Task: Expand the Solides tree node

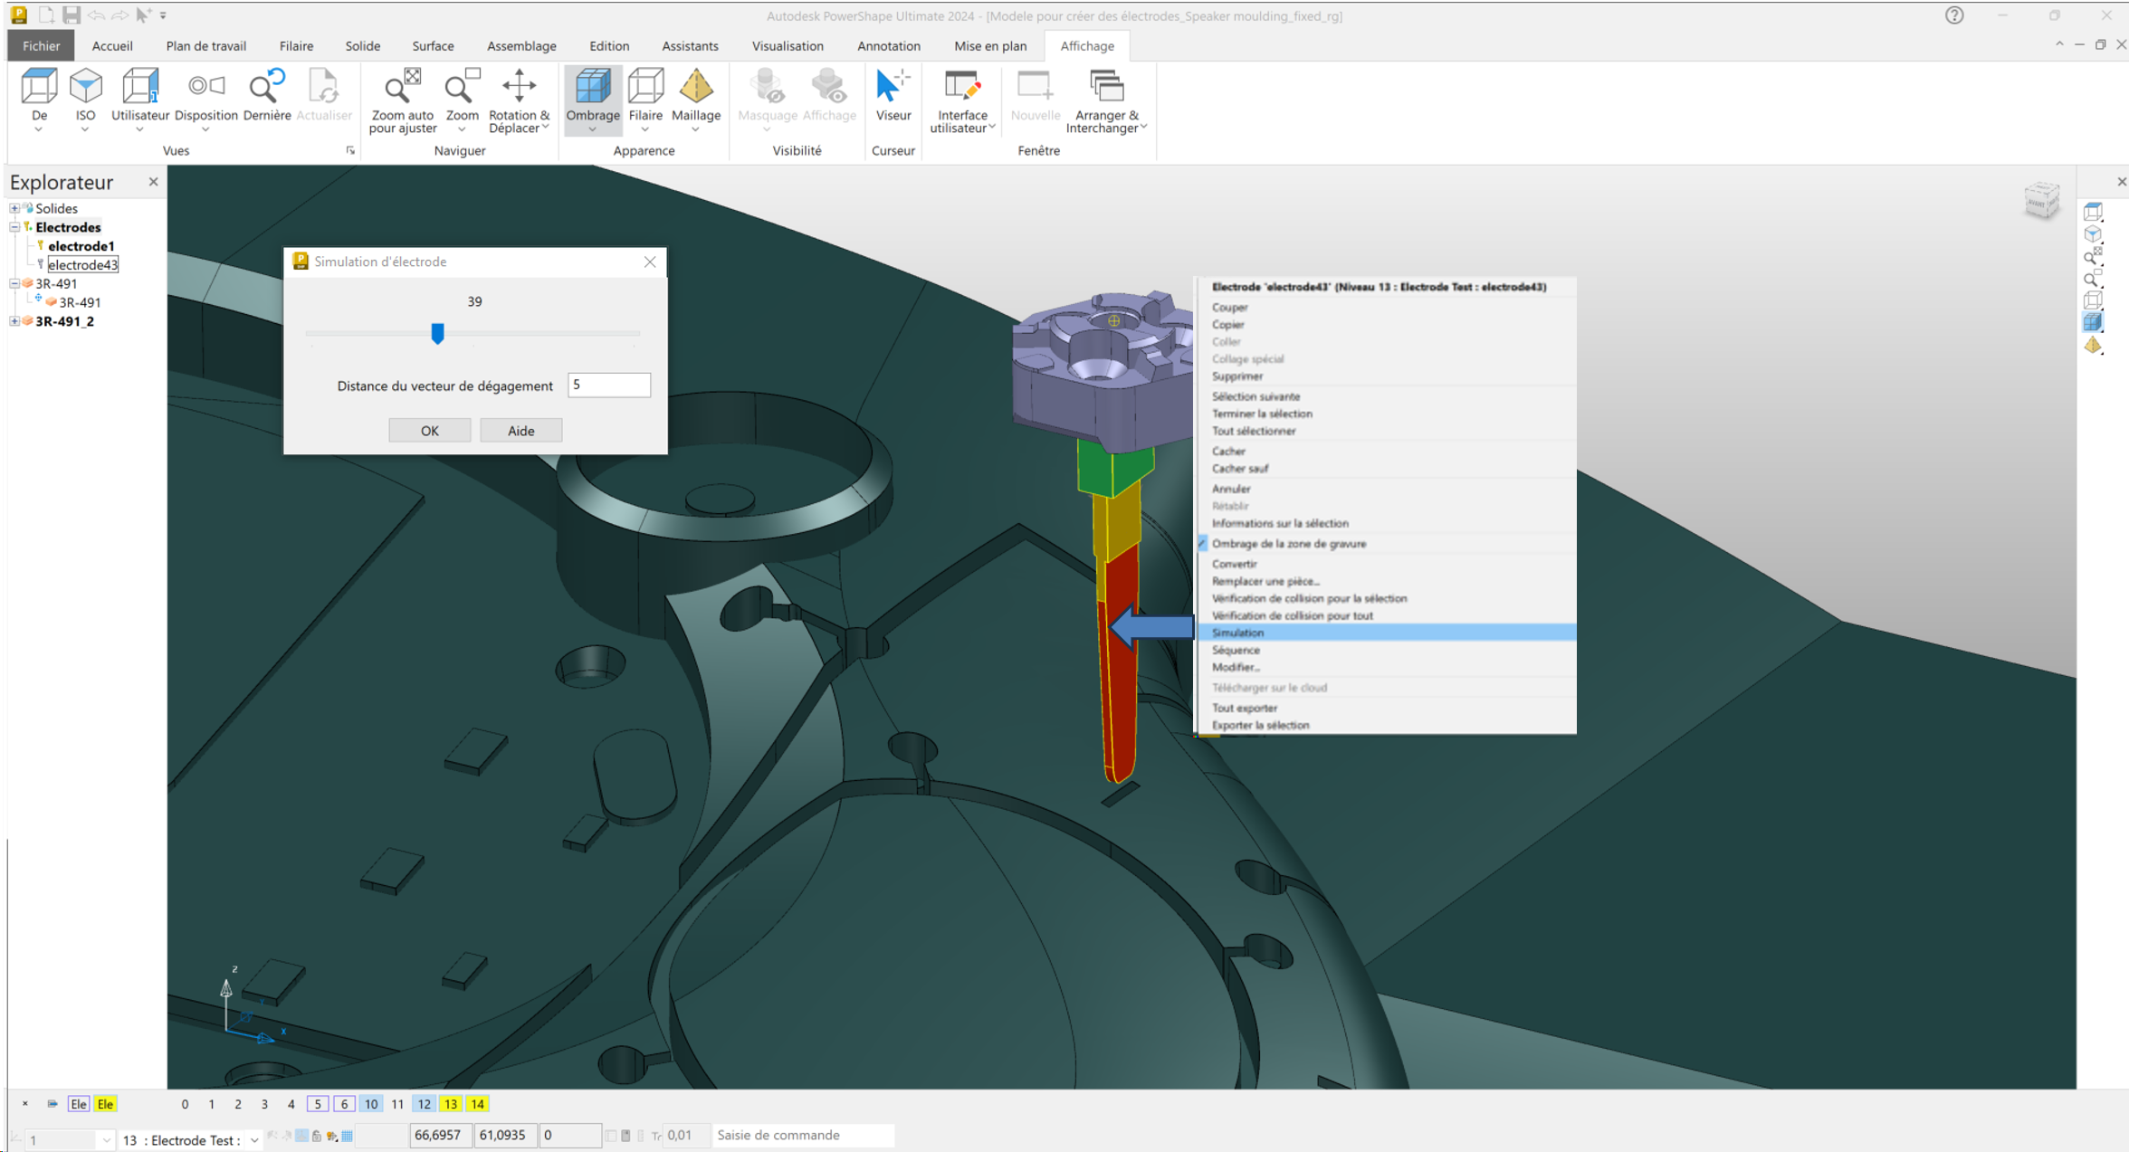Action: (14, 208)
